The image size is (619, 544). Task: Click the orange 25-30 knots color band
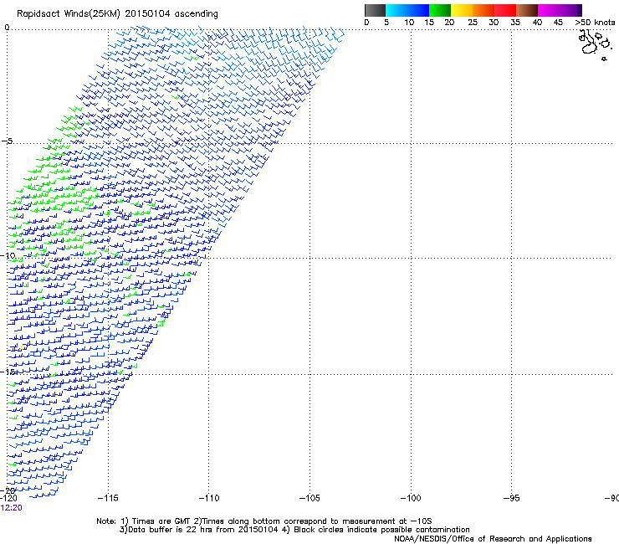click(483, 10)
